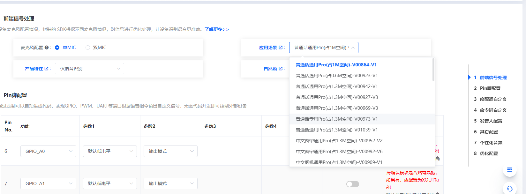This screenshot has height=194, width=526.
Task: Jump to 4 命令词自定义 section
Action: [490, 110]
